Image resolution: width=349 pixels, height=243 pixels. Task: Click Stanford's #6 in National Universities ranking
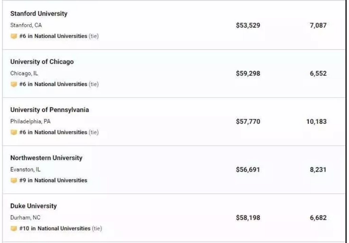click(53, 36)
